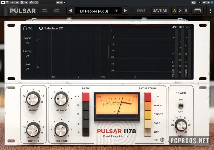Viewport: 214px width, 150px height.
Task: Toggle the quick controls lock icon
Action: coord(208,2)
